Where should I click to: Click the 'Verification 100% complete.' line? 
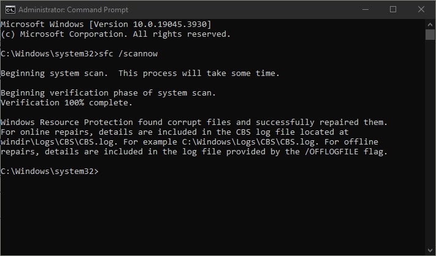pyautogui.click(x=66, y=102)
